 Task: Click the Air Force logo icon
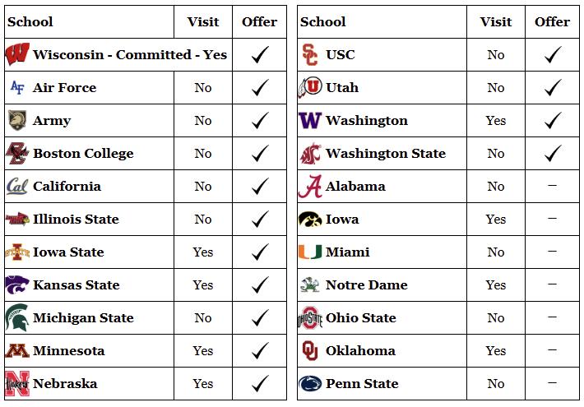[x=17, y=87]
